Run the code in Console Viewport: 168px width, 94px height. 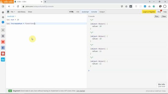click(157, 16)
